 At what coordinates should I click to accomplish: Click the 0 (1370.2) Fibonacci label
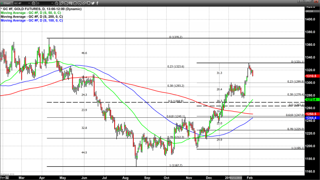tap(176, 37)
